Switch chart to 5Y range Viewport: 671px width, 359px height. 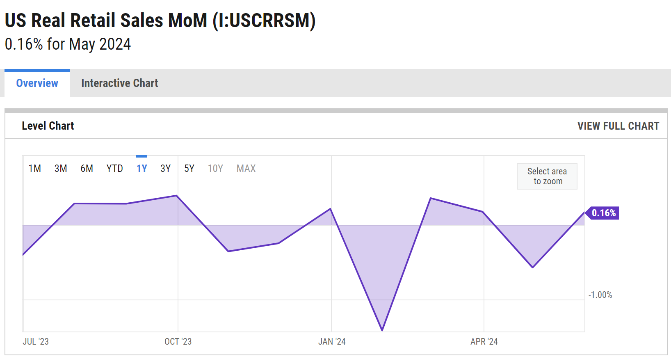tap(189, 169)
